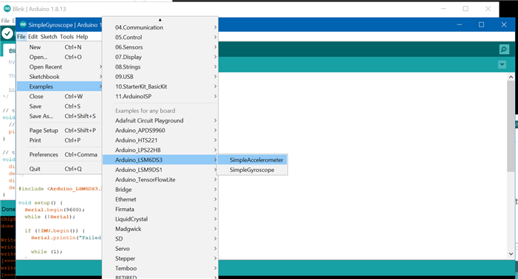Choose Close in the File menu
This screenshot has width=518, height=279.
click(60, 97)
